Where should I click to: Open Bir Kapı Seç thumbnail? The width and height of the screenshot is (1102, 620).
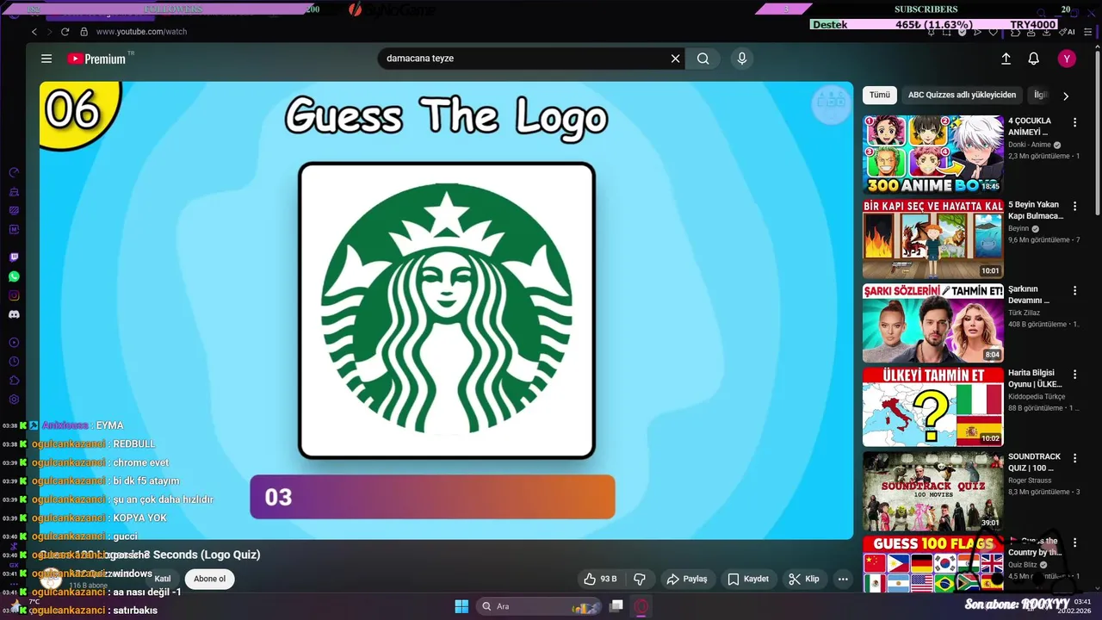tap(933, 239)
